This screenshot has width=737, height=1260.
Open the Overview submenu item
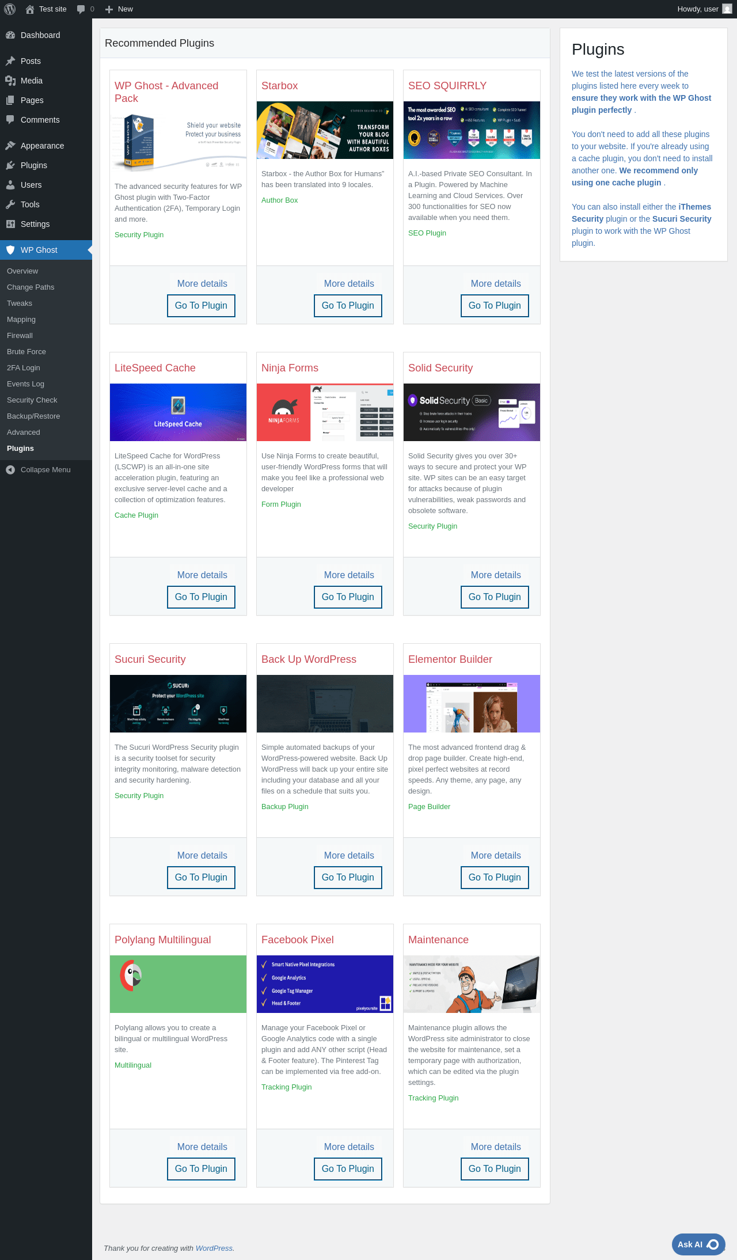(x=22, y=271)
